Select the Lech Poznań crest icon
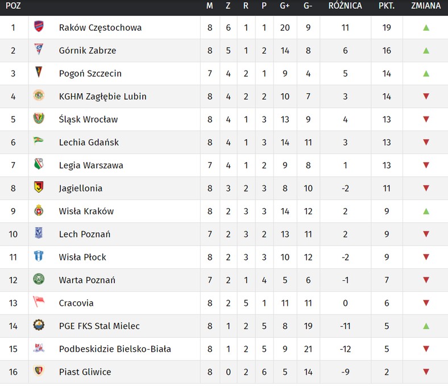 (x=39, y=233)
